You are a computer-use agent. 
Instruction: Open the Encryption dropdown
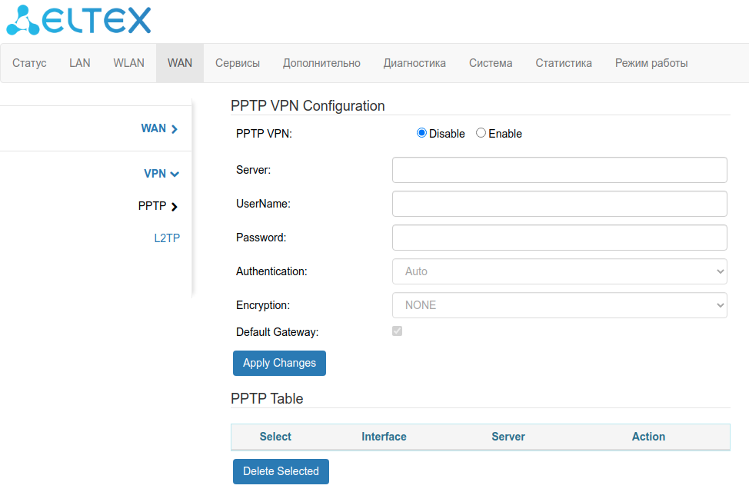click(559, 305)
